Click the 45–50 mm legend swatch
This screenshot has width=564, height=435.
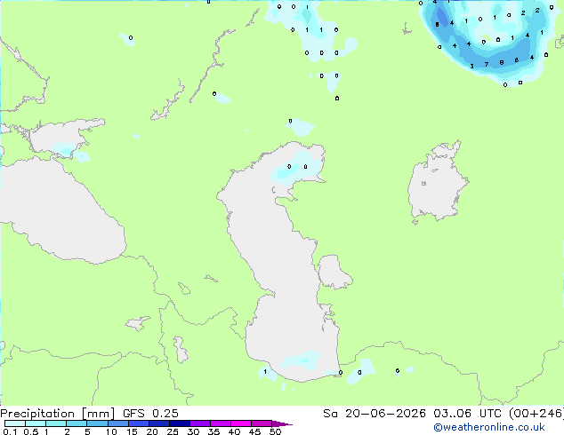[262, 423]
